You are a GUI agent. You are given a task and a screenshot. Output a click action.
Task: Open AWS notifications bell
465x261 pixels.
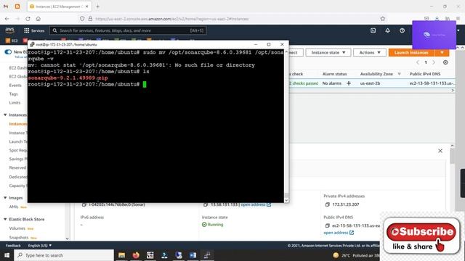(x=387, y=30)
